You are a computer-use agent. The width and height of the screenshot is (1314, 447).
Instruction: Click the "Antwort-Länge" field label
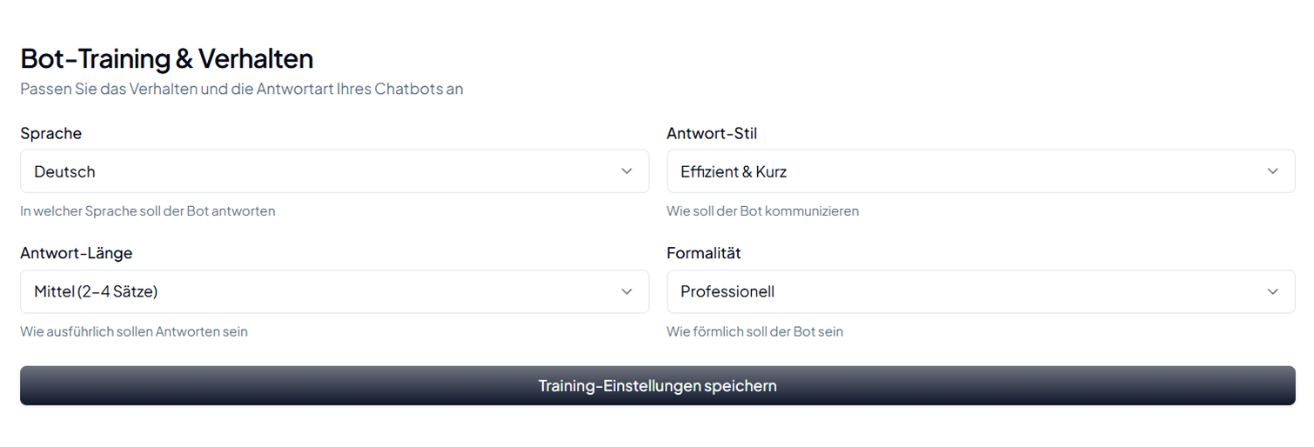(77, 253)
